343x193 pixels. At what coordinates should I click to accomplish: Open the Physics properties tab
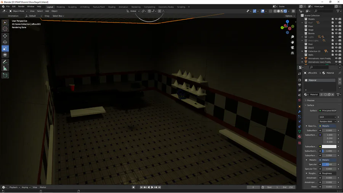click(300, 122)
